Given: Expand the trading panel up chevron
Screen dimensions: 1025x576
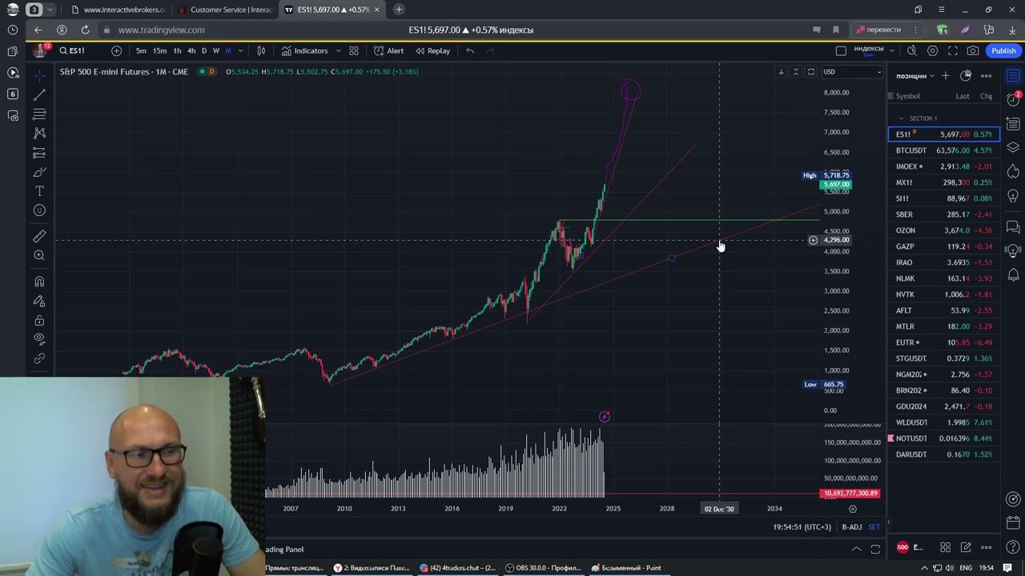Looking at the screenshot, I should [x=856, y=549].
